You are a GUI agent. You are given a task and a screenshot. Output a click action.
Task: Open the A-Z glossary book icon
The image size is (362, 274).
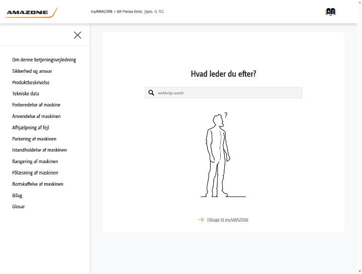pyautogui.click(x=331, y=12)
